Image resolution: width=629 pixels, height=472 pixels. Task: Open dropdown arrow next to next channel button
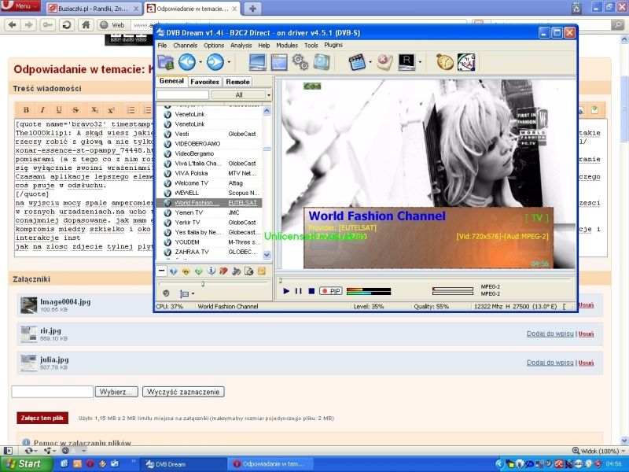point(229,63)
